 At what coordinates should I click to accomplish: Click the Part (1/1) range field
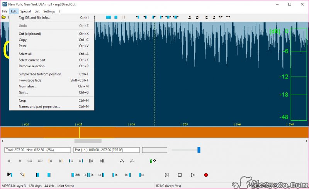(x=107, y=150)
